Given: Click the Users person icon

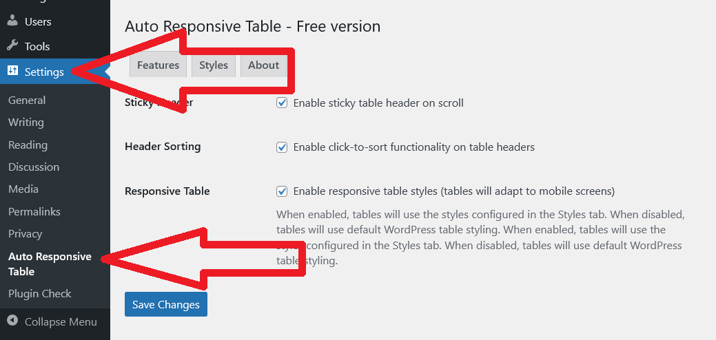Looking at the screenshot, I should pyautogui.click(x=13, y=21).
